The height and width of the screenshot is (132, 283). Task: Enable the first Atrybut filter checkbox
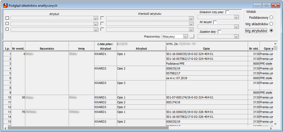coord(7,18)
